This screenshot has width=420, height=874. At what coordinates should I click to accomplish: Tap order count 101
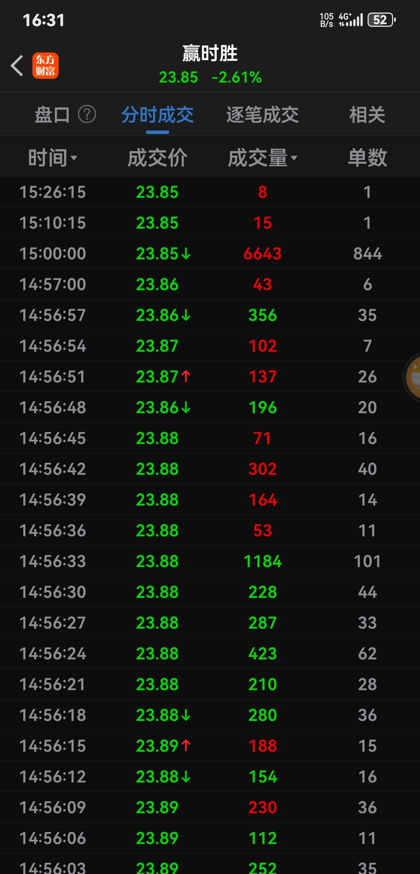click(367, 561)
